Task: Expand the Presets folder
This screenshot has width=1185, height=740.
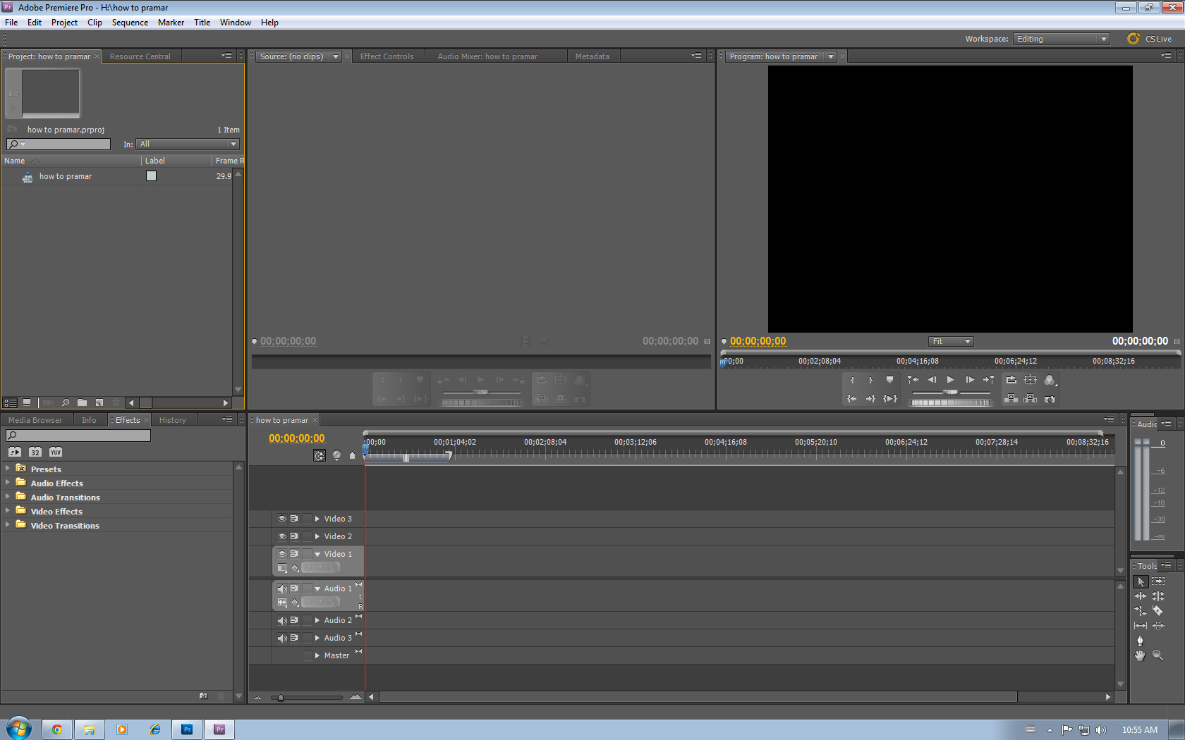Action: click(x=8, y=468)
